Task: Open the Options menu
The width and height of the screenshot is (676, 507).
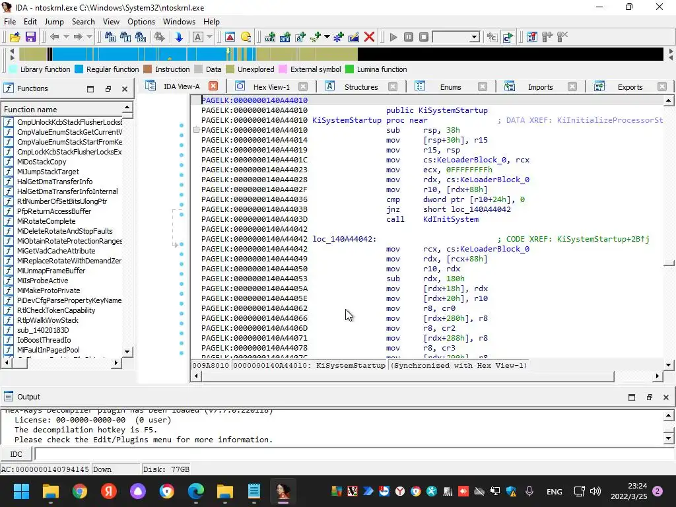Action: click(x=141, y=22)
